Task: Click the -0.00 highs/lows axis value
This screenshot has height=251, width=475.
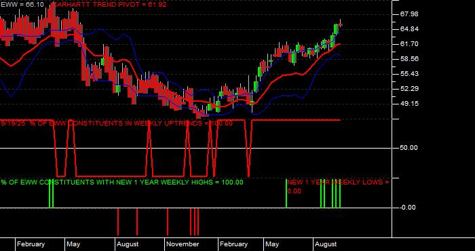Action: [408, 208]
